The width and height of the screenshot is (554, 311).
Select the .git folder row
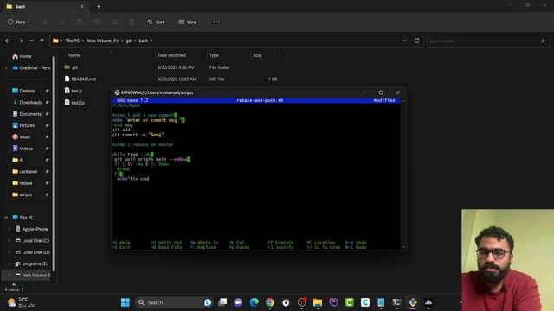coord(171,67)
